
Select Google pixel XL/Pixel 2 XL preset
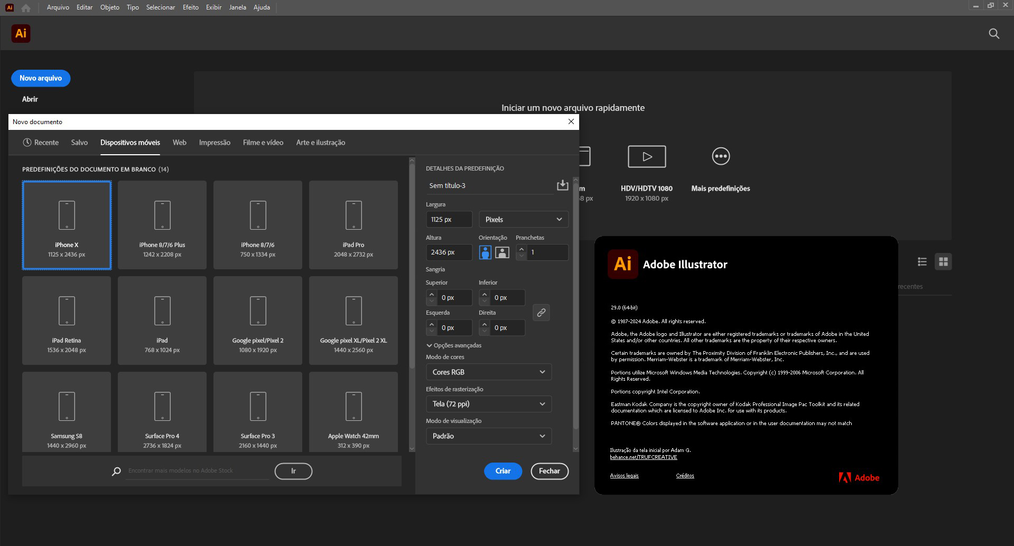(353, 321)
